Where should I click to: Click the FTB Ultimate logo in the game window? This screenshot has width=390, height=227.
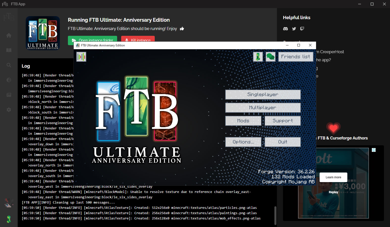[x=137, y=120]
